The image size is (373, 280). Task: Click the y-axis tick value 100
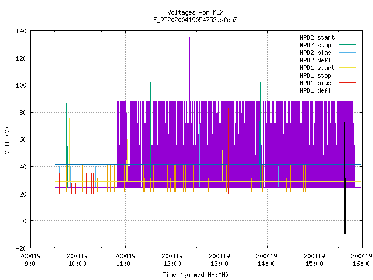click(21, 85)
